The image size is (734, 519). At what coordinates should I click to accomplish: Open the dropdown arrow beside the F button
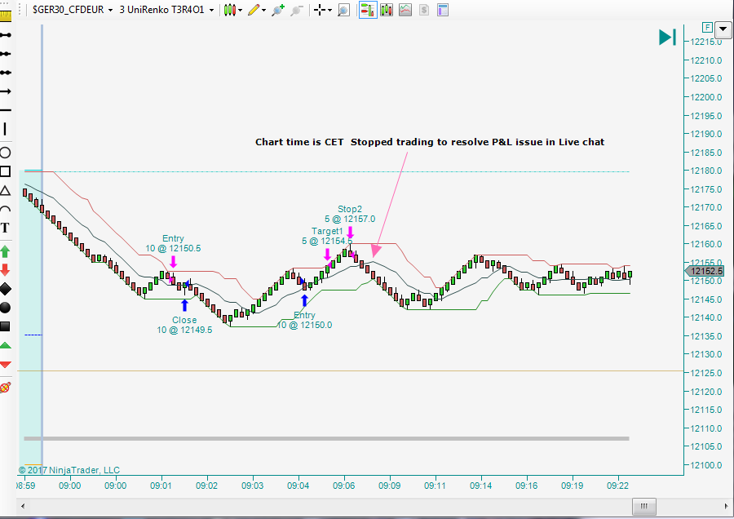pos(723,29)
